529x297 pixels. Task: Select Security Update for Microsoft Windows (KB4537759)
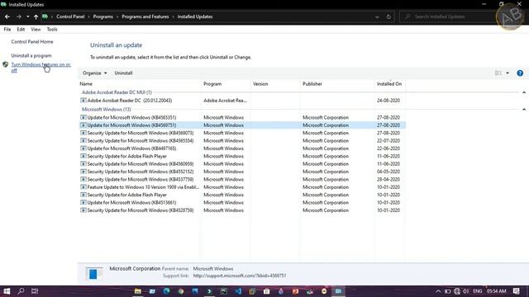click(x=242, y=180)
